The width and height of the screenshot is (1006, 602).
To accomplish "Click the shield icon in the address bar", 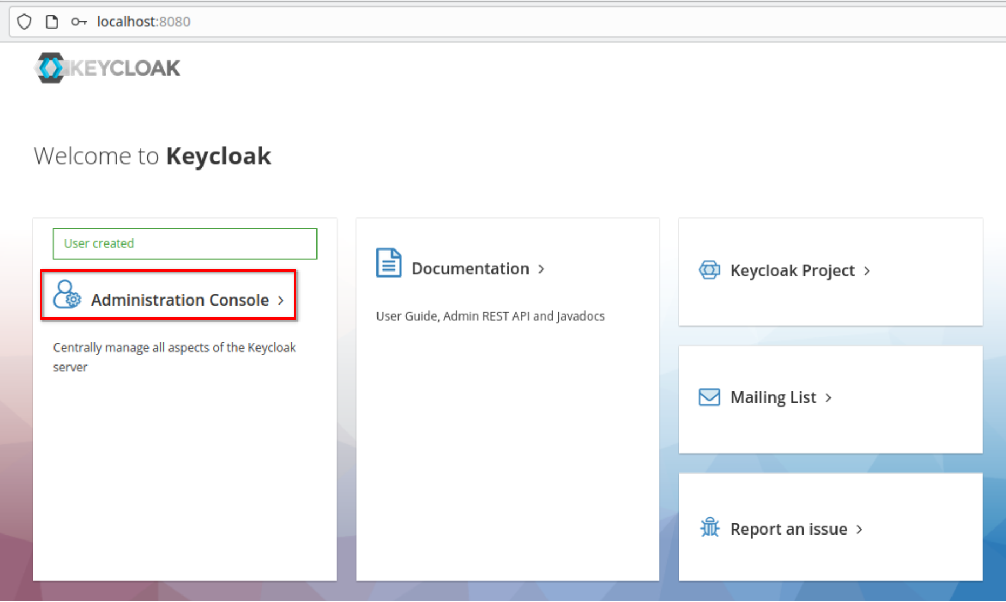I will (x=24, y=22).
